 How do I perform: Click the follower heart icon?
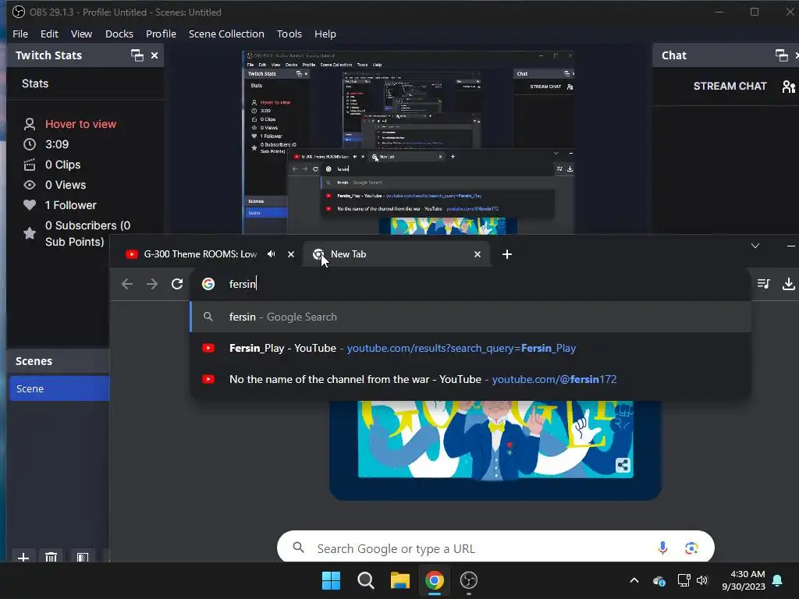(30, 205)
